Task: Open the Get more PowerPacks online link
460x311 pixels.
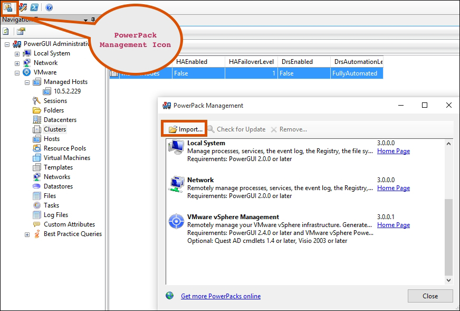Action: pos(221,296)
